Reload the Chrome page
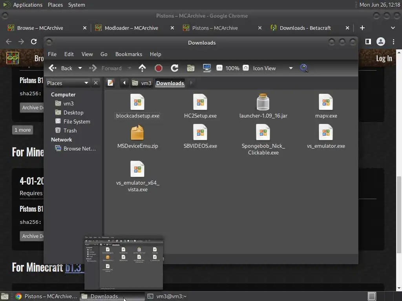 pyautogui.click(x=34, y=42)
